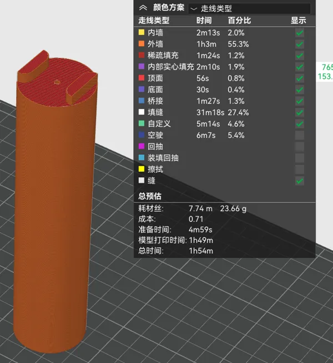333x363 pixels.
Task: Collapse the 颜色方案 panel with the double chevron
Action: click(143, 8)
